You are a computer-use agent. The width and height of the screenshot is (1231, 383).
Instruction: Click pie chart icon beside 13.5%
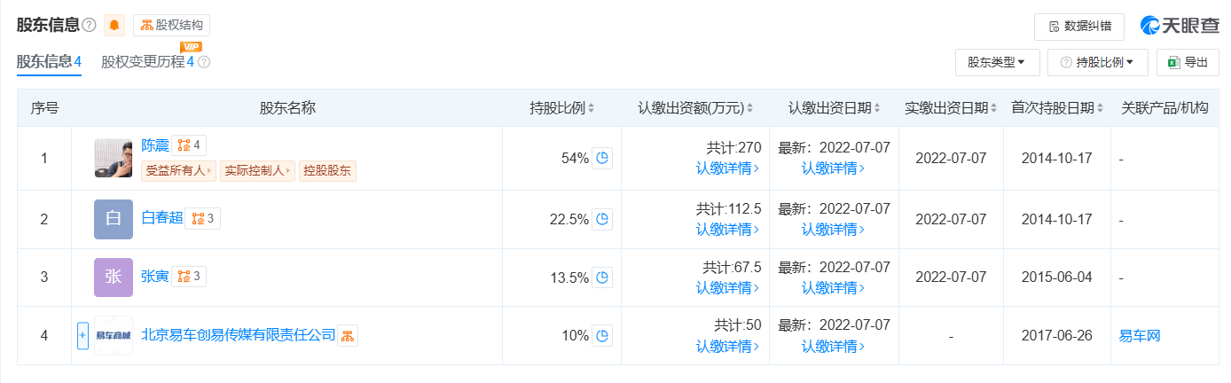pyautogui.click(x=602, y=277)
